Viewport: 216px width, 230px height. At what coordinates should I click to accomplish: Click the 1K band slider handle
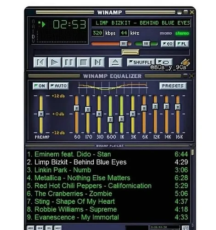point(121,119)
